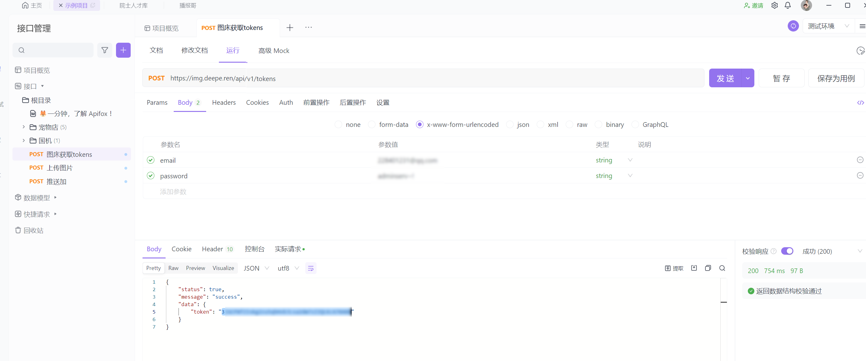866x361 pixels.
Task: Go to 主页 home icon tab
Action: 32,5
